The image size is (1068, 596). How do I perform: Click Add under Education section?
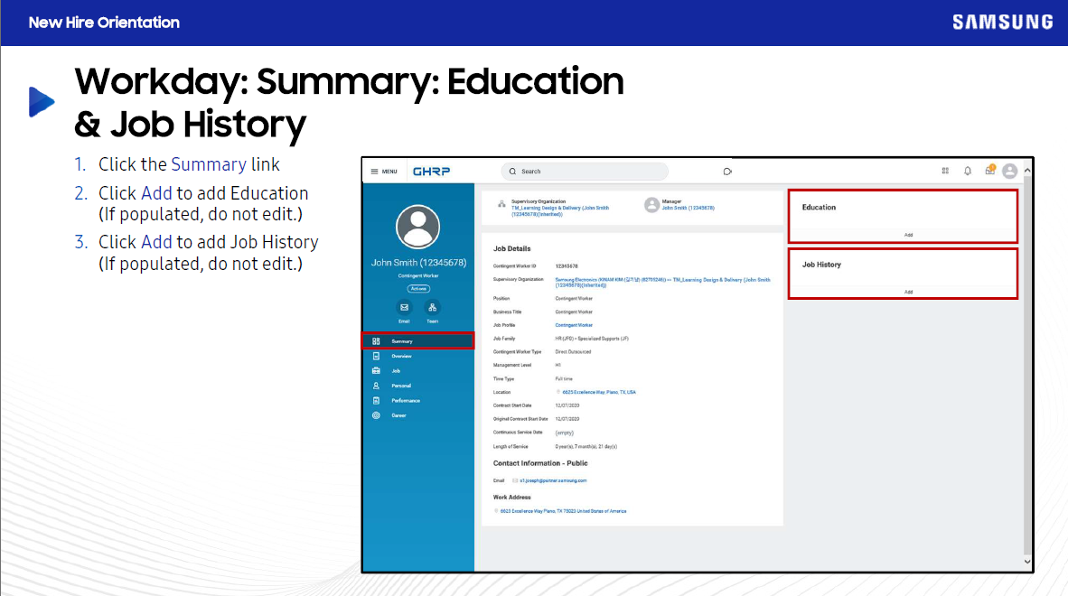click(x=908, y=235)
